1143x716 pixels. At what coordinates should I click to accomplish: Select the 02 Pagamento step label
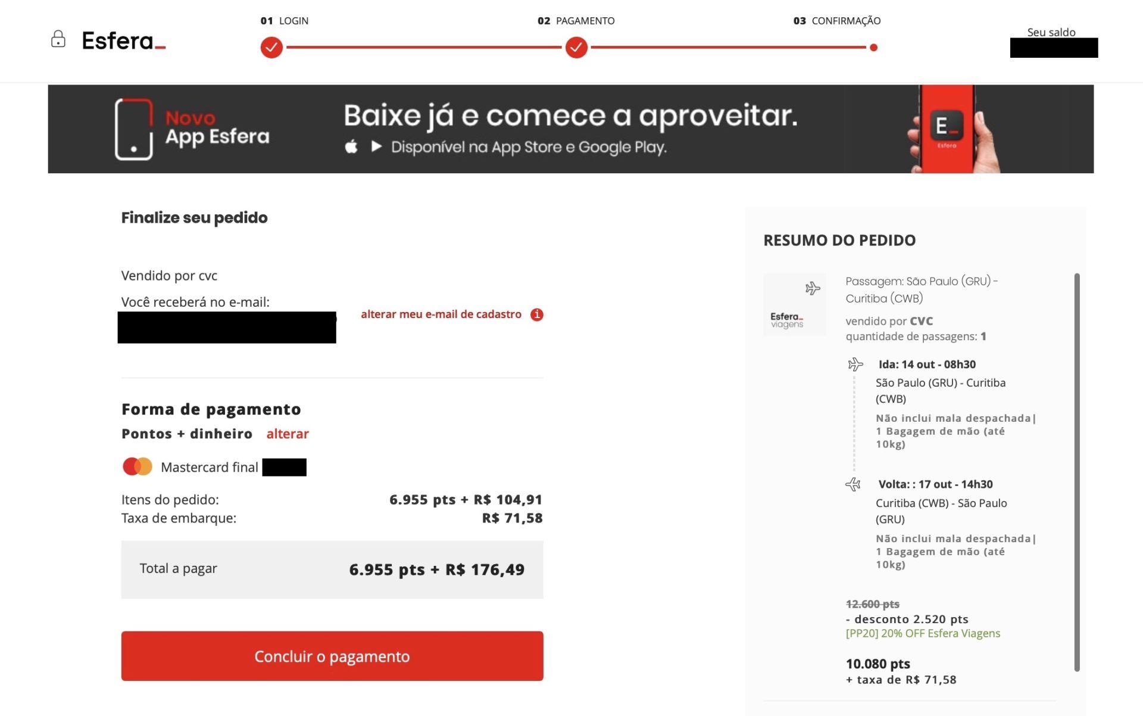pos(576,21)
